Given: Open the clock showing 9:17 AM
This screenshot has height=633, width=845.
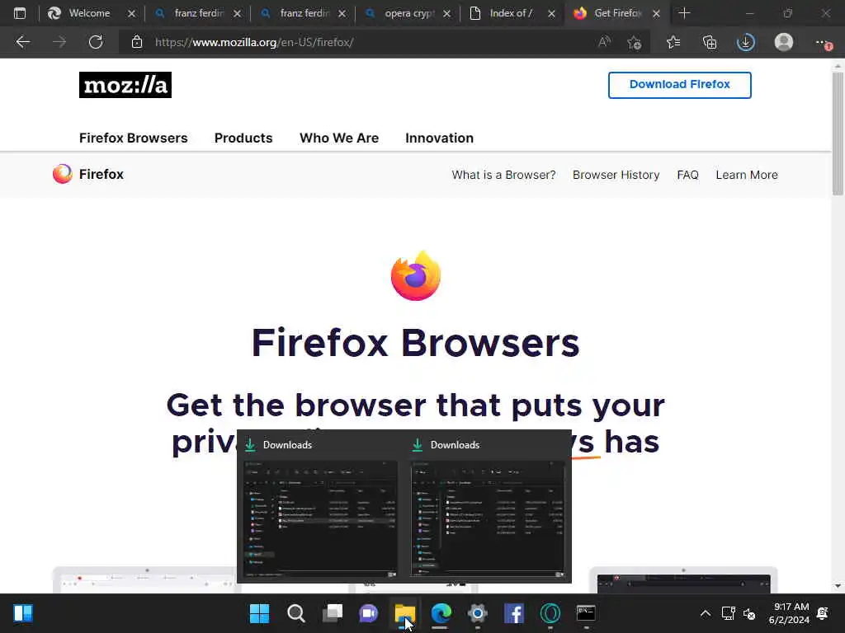Looking at the screenshot, I should pos(790,613).
